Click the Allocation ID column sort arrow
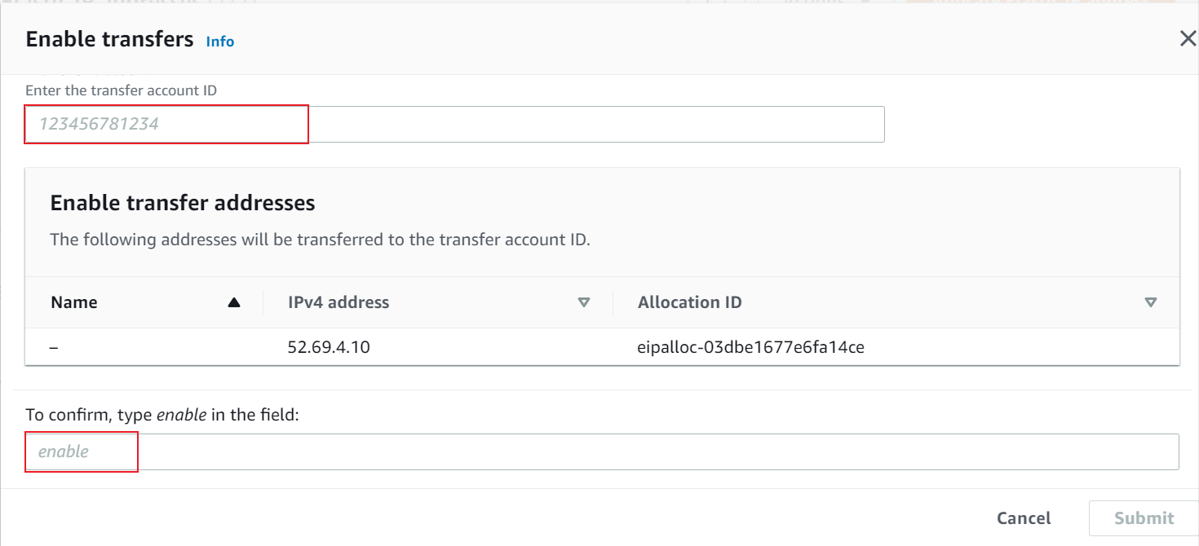Viewport: 1199px width, 546px height. click(1150, 302)
